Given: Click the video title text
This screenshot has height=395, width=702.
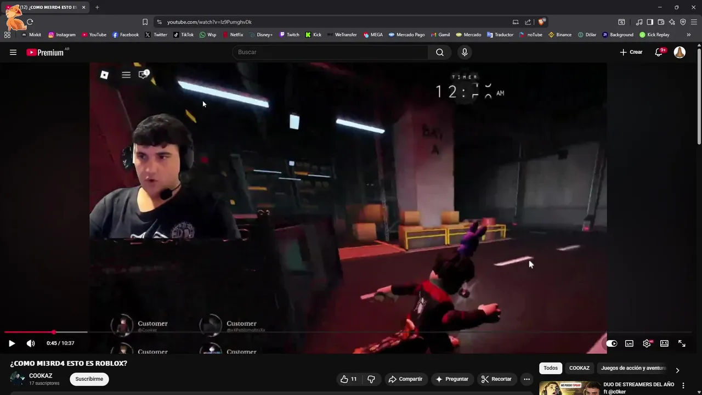Looking at the screenshot, I should 69,363.
